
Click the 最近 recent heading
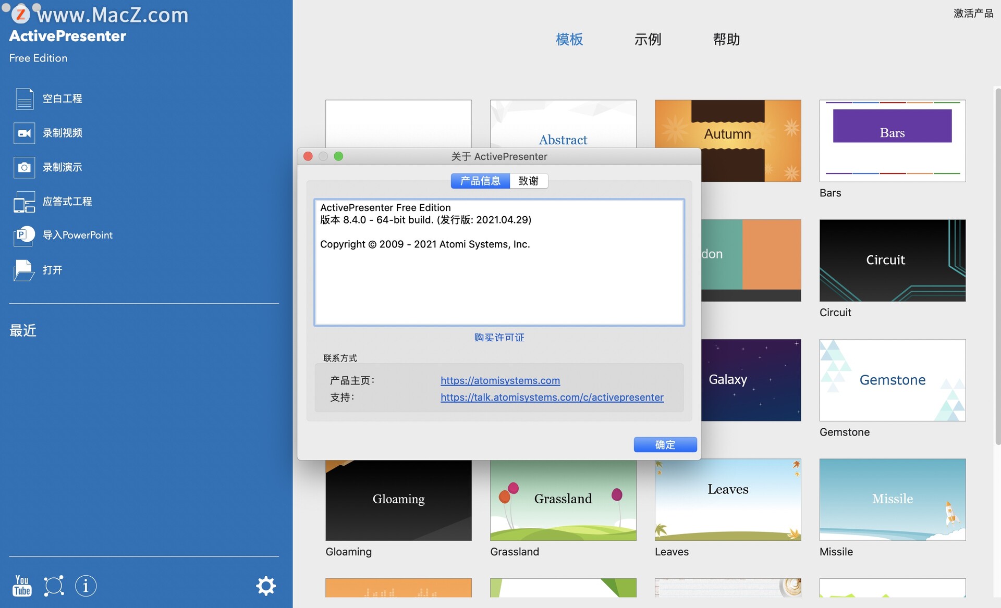point(23,331)
